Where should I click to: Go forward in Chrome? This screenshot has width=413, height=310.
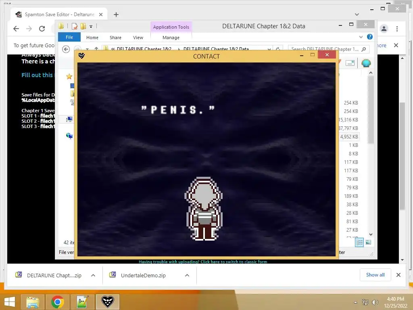pyautogui.click(x=29, y=29)
